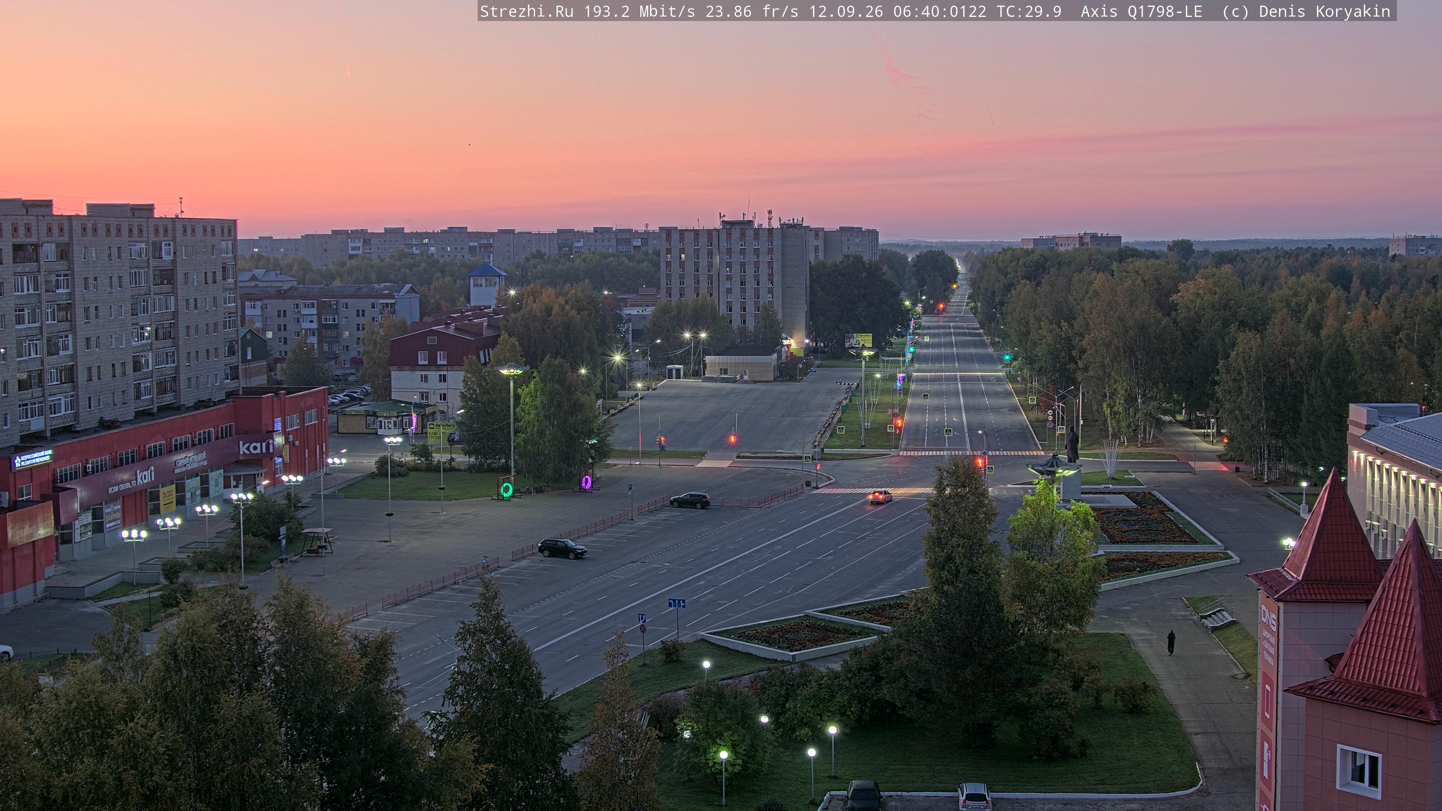1442x811 pixels.
Task: Click the 193.2 Mbit/s bitrate readout
Action: (639, 12)
